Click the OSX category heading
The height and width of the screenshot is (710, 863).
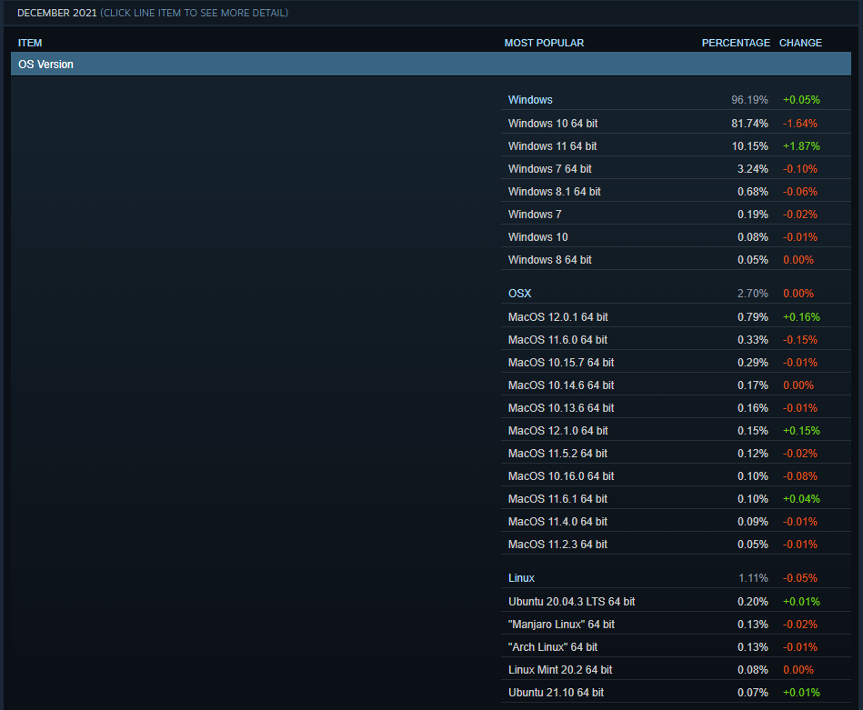(x=519, y=294)
